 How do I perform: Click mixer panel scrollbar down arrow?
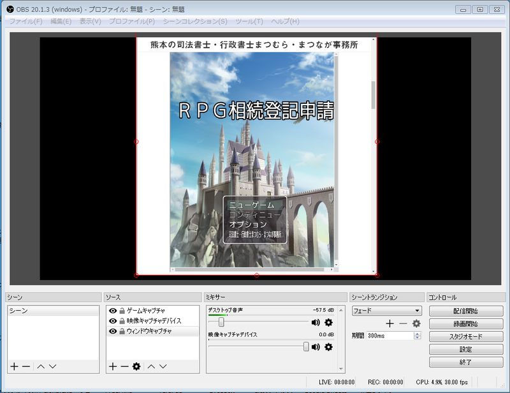point(341,369)
